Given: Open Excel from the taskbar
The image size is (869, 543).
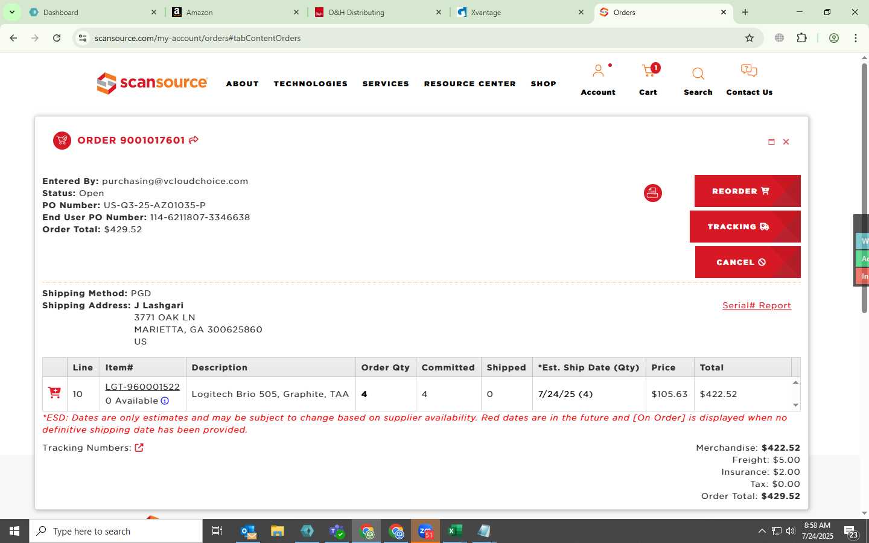Looking at the screenshot, I should [x=455, y=531].
